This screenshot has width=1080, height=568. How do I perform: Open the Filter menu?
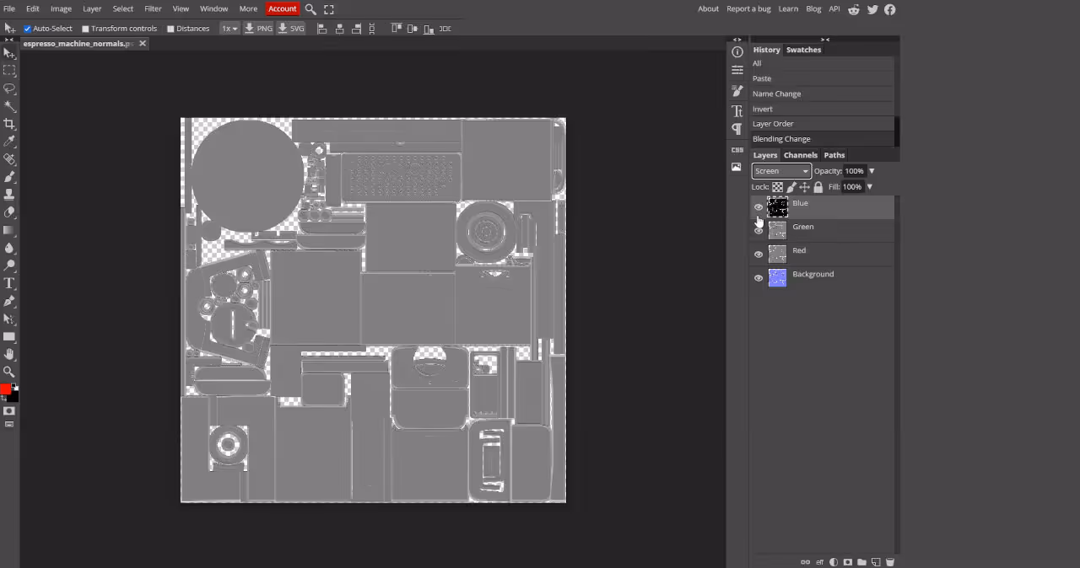point(153,8)
